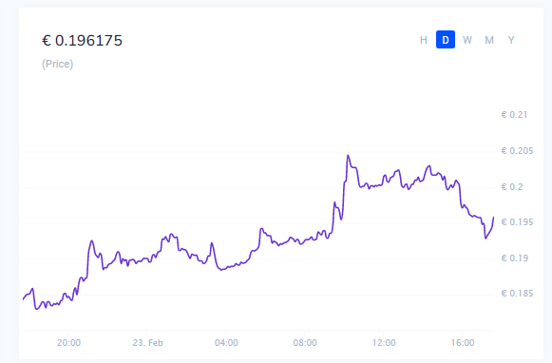Click the 20:00 time axis label
Viewport: 552px width, 363px height.
68,343
